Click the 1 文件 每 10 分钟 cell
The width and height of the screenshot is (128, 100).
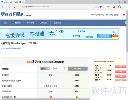tap(51, 86)
